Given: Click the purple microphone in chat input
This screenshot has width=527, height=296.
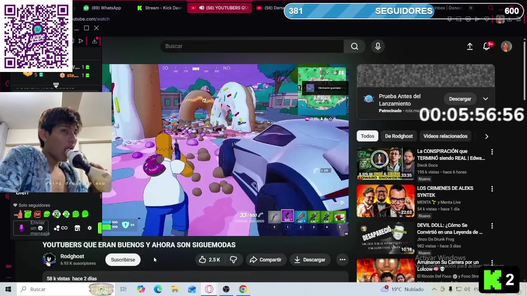Looking at the screenshot, I should (21, 228).
